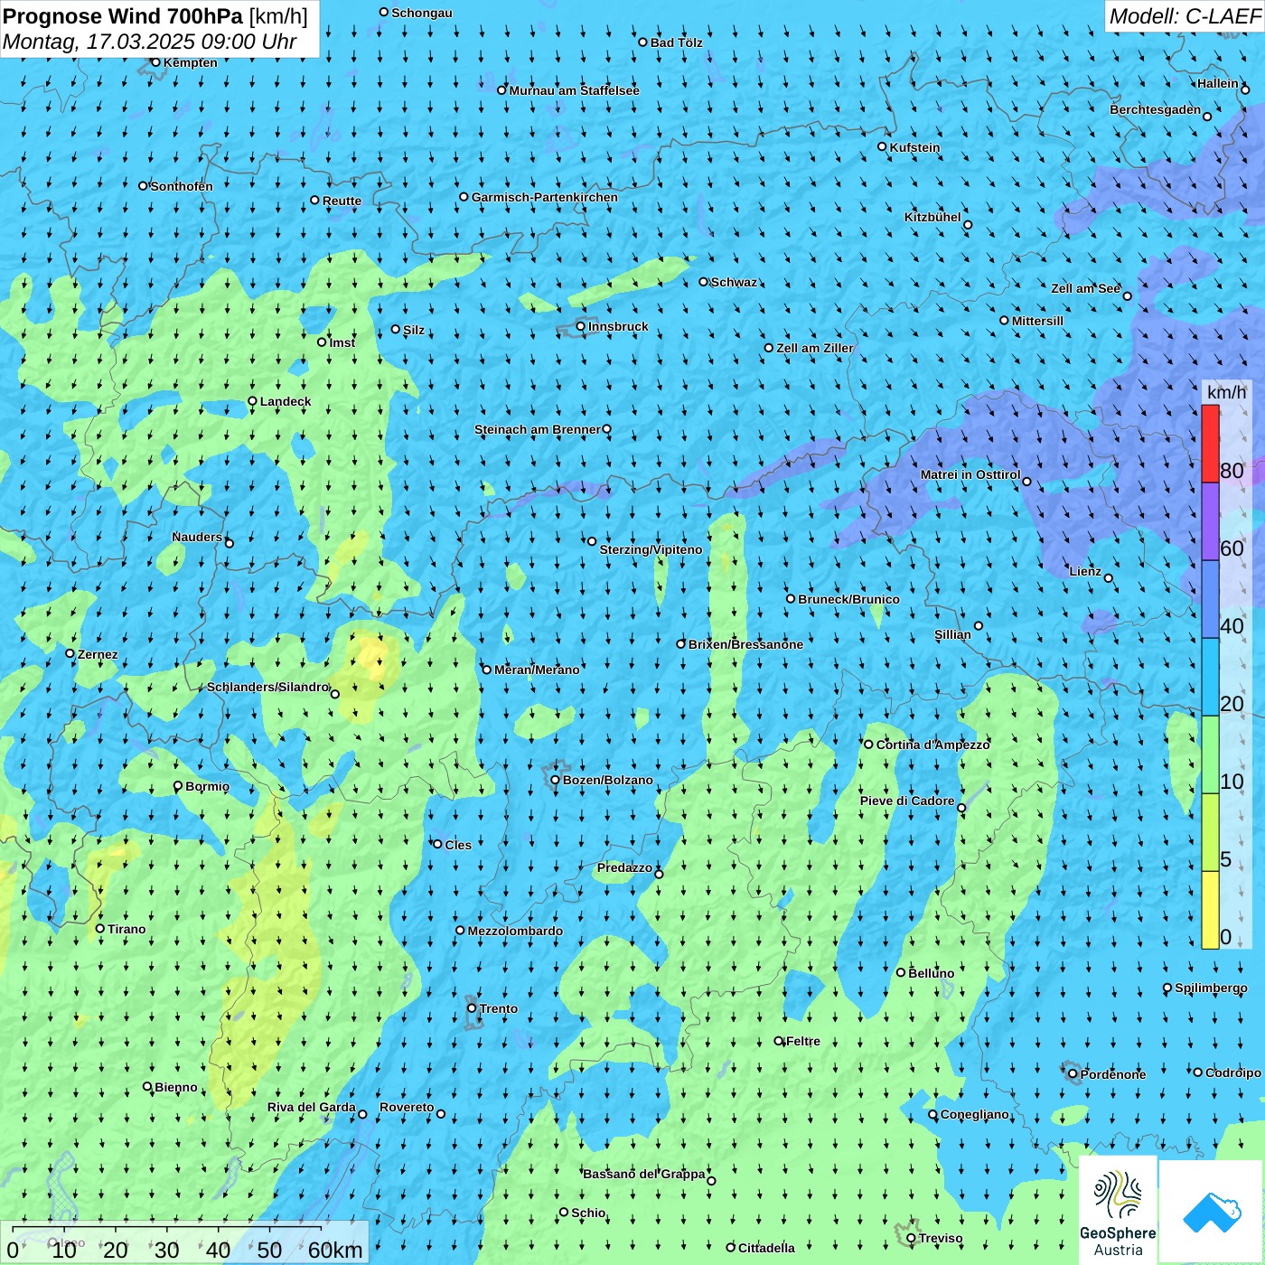1265x1265 pixels.
Task: Click the 'Schlanders/Silandro' label
Action: click(267, 687)
